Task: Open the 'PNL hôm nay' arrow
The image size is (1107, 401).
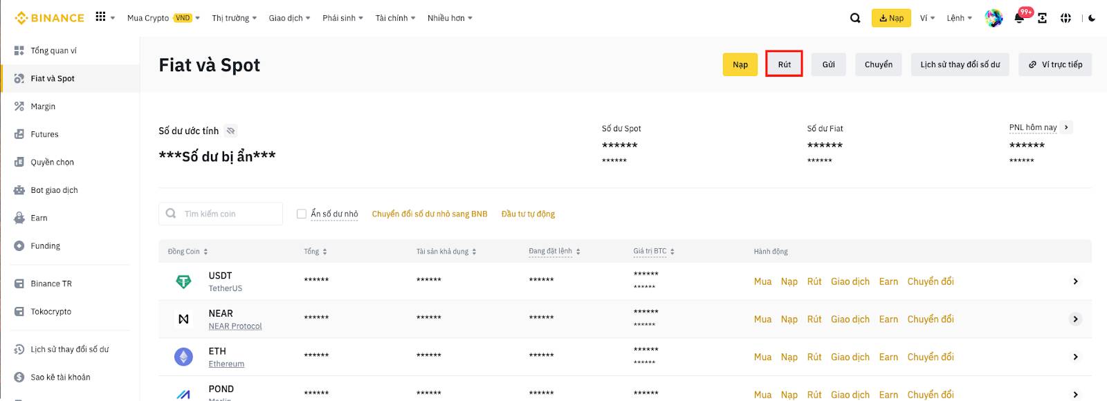Action: (x=1066, y=127)
